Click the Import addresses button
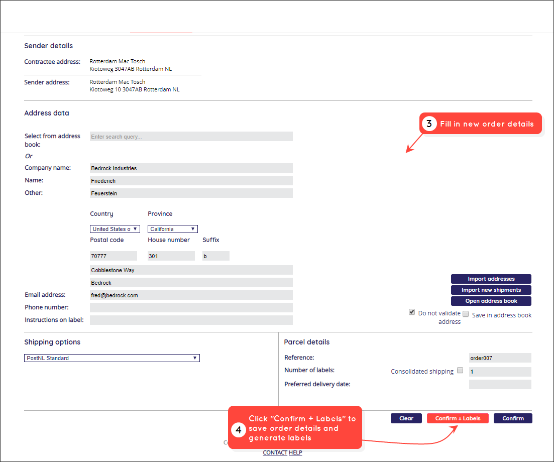554x462 pixels. [491, 279]
